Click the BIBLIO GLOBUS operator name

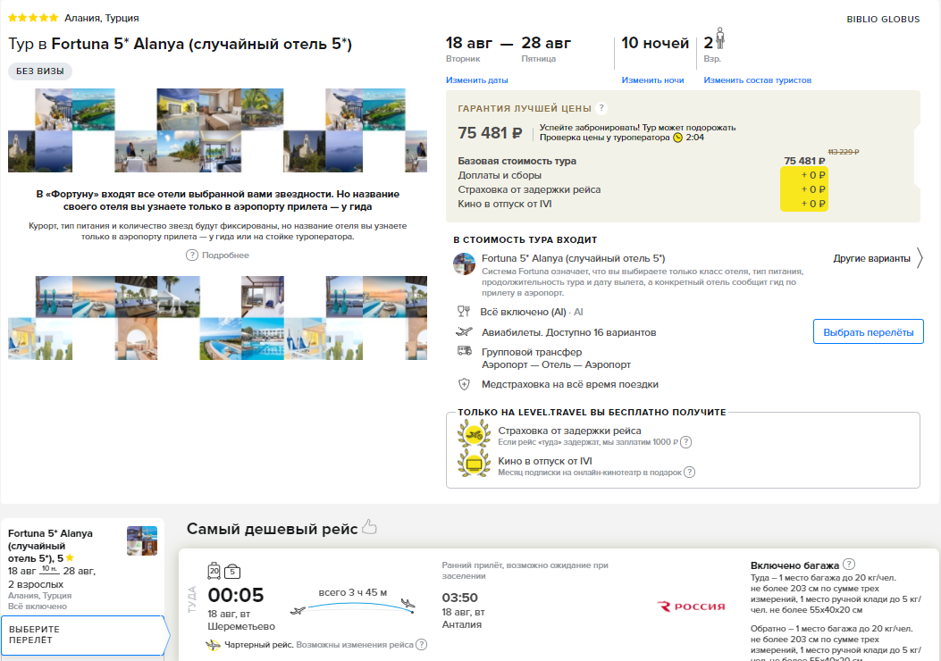coord(883,19)
